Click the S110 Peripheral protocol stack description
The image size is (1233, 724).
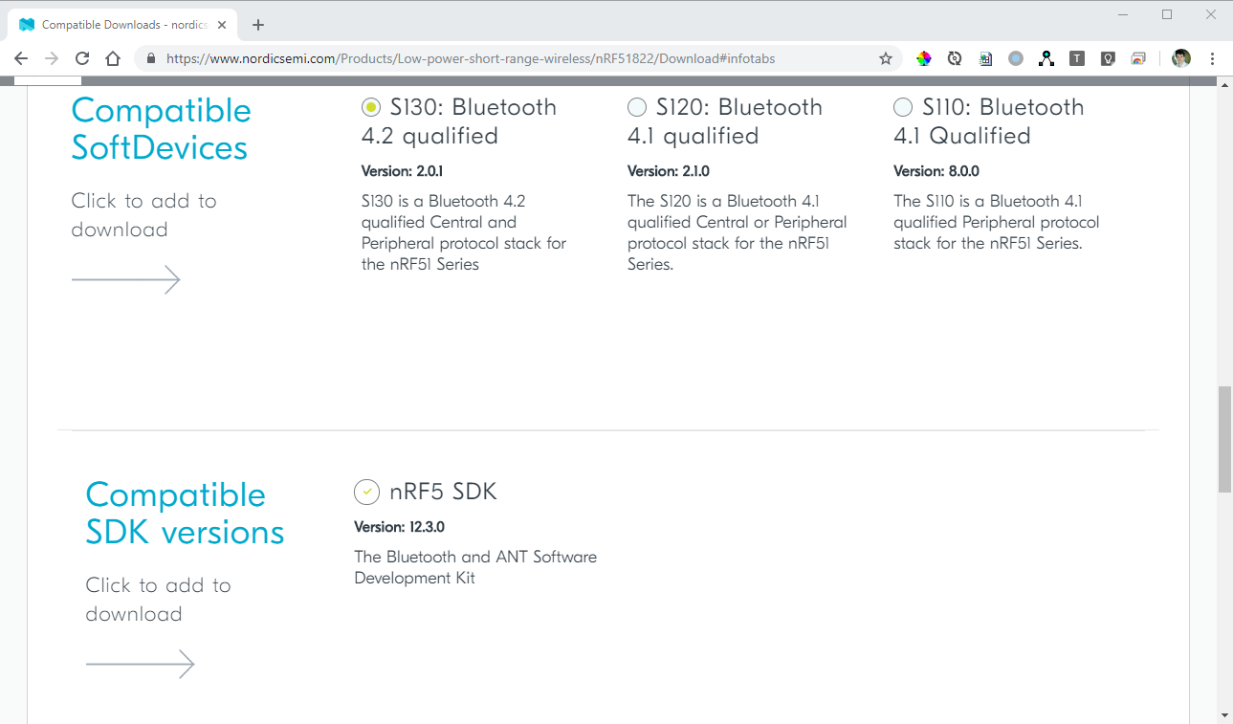coord(997,222)
